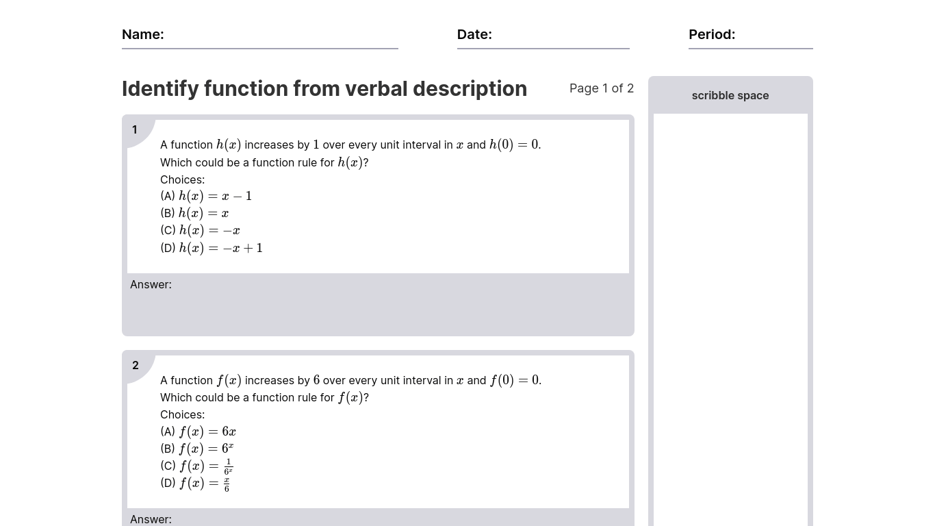Click inside the scribble space area
Screen dimensions: 935x526
[730, 308]
